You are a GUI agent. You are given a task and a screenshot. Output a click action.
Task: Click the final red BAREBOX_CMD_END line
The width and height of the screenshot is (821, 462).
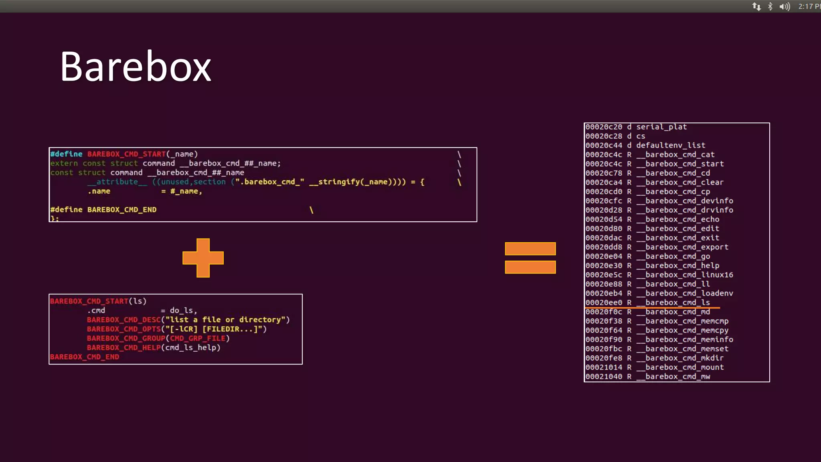pyautogui.click(x=85, y=357)
